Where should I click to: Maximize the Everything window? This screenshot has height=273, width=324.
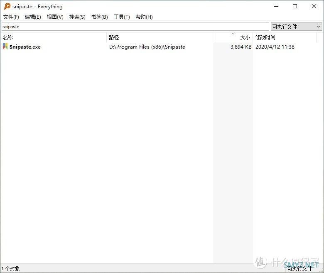(295, 6)
